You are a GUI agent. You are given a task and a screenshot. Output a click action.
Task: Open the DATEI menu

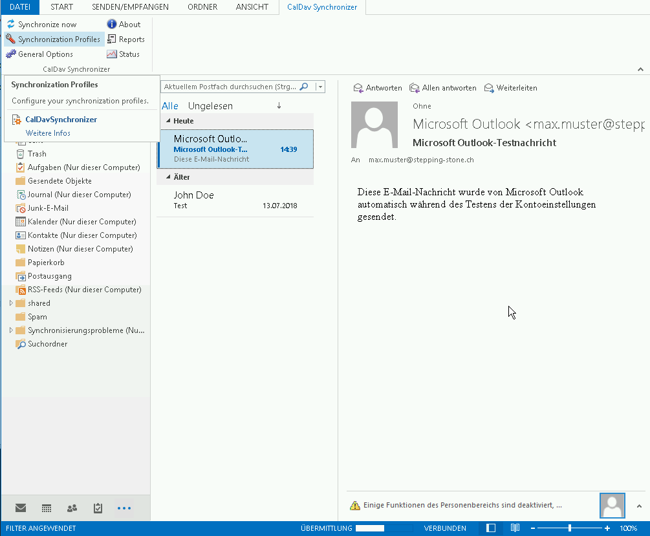(x=19, y=7)
